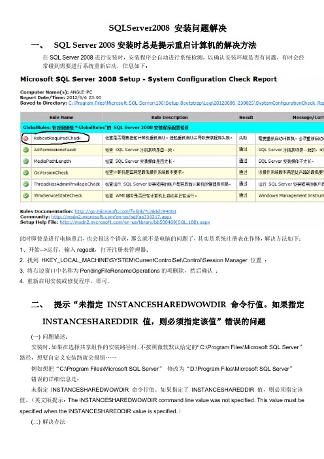Click the (二) 解决办法 subheading

tap(48, 422)
